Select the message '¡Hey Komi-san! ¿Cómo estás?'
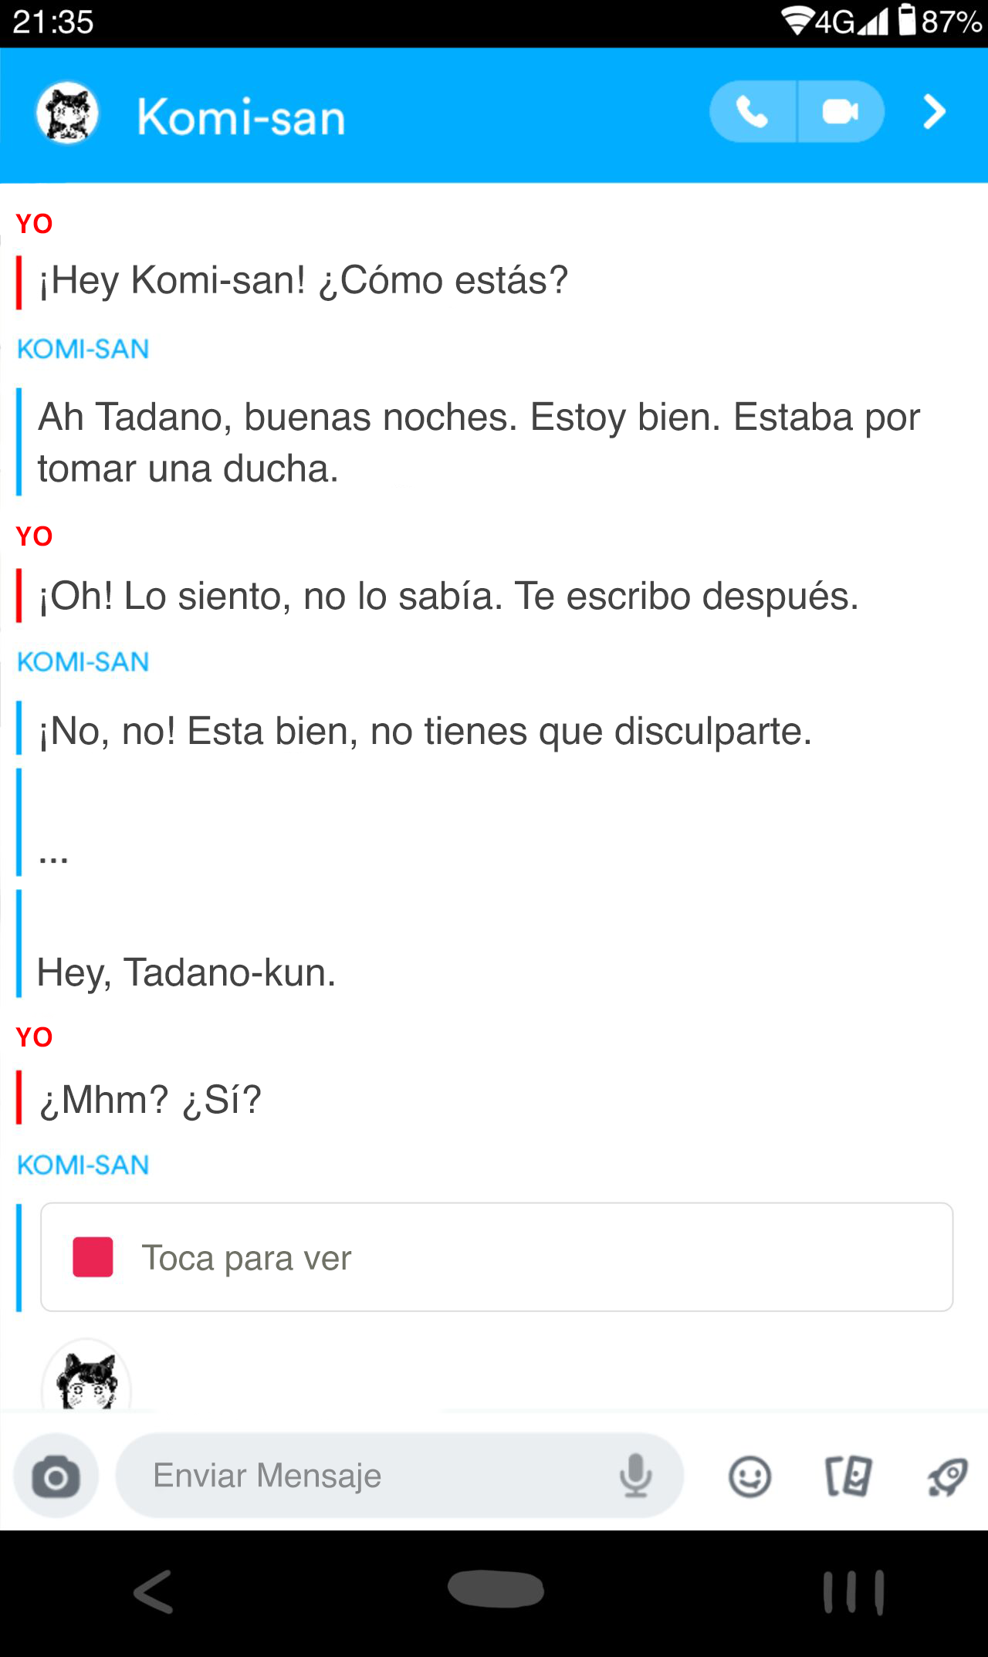988x1657 pixels. tap(303, 280)
